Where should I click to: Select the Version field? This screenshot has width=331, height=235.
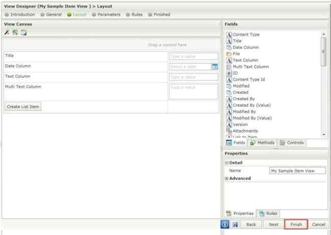(x=237, y=125)
